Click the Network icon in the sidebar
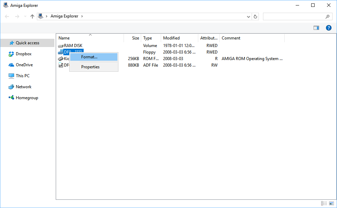 click(11, 87)
